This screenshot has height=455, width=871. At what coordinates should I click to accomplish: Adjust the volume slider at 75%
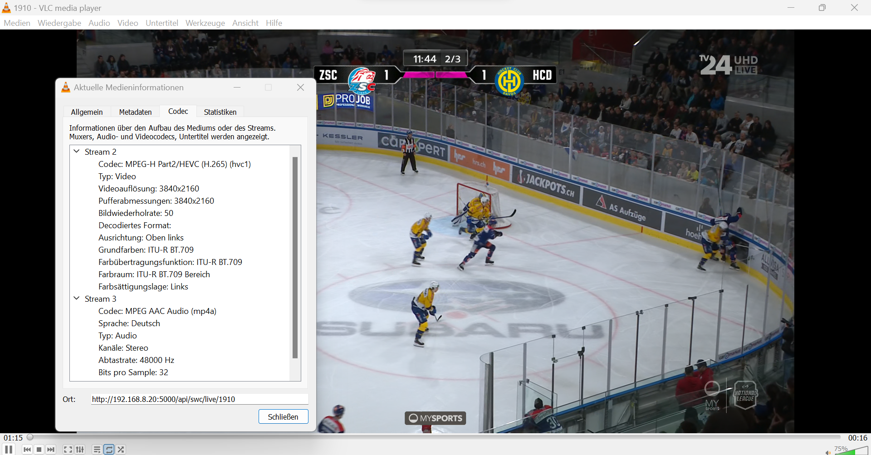click(851, 450)
